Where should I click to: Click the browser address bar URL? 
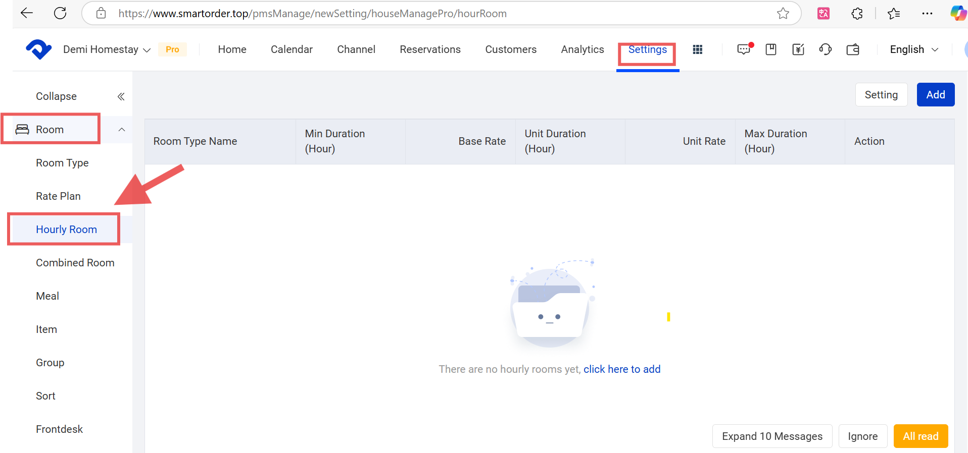coord(312,14)
